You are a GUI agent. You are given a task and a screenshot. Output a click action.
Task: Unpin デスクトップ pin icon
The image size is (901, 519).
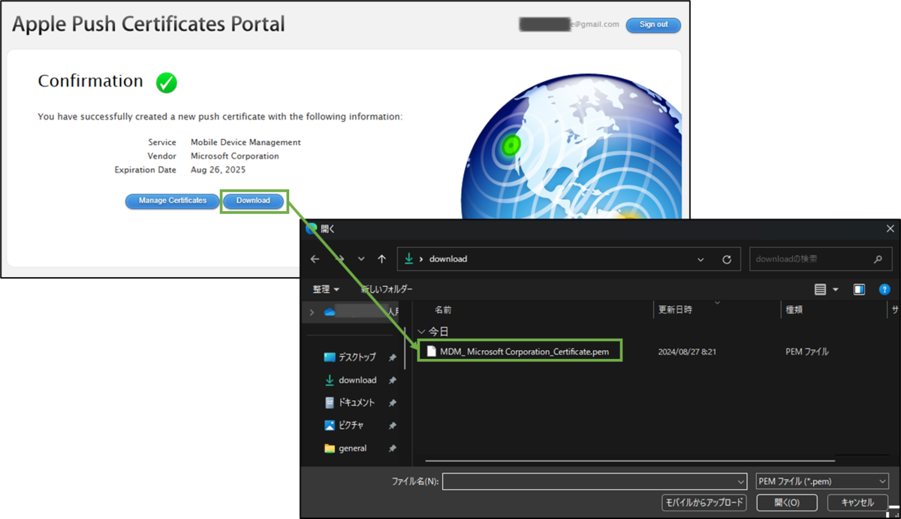point(392,358)
